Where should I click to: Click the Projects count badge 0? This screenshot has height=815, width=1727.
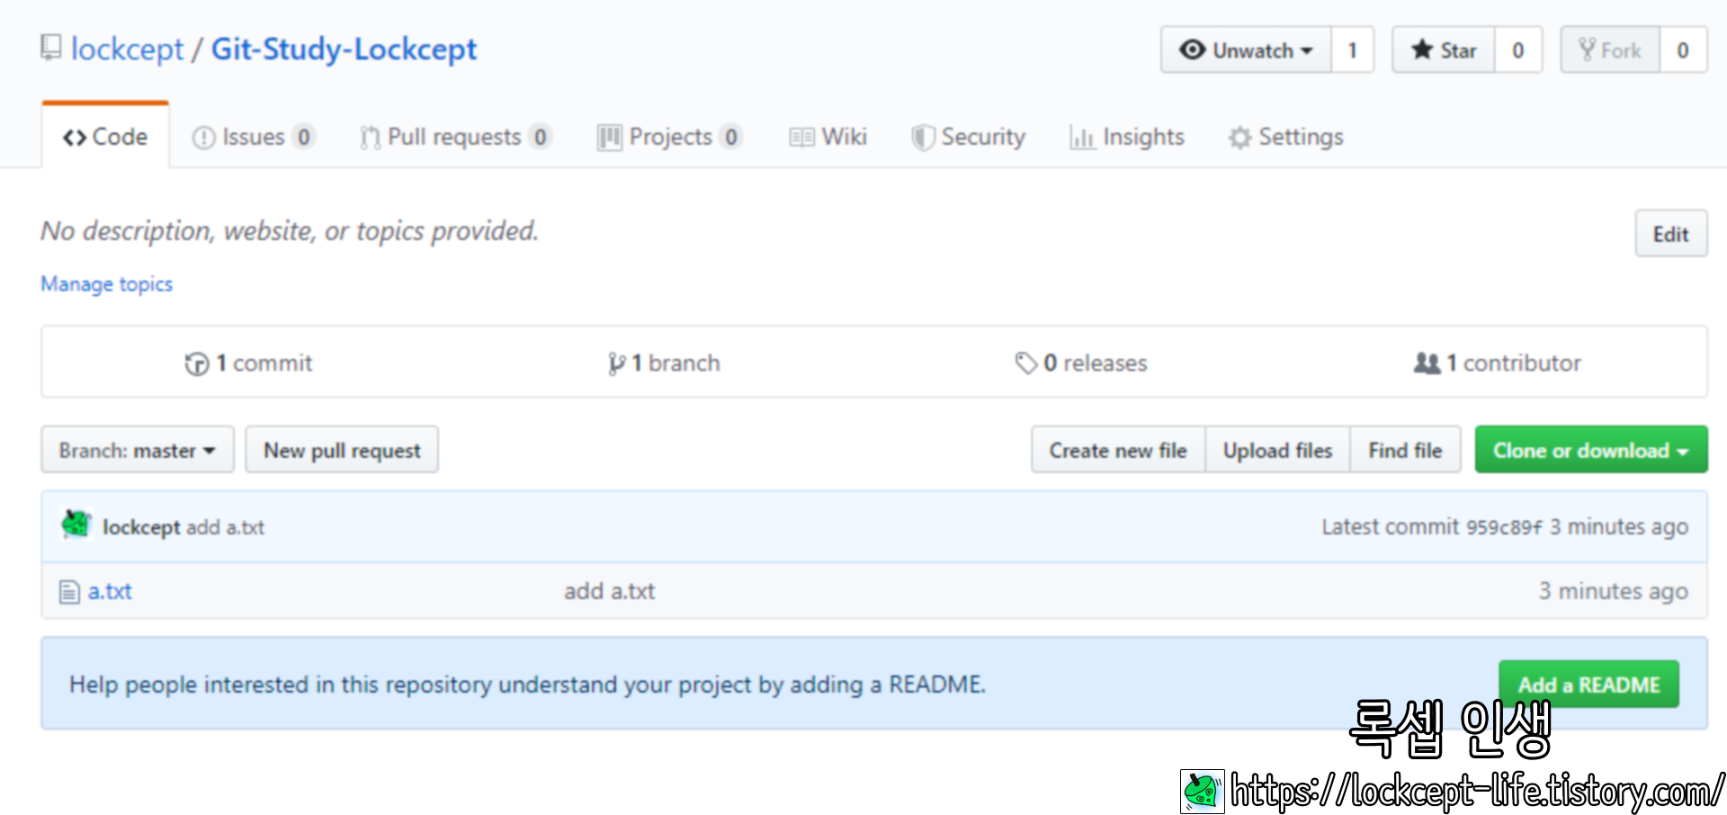731,137
